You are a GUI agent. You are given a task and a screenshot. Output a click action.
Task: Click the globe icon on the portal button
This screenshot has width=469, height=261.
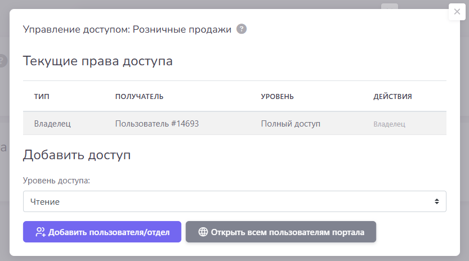[203, 232]
